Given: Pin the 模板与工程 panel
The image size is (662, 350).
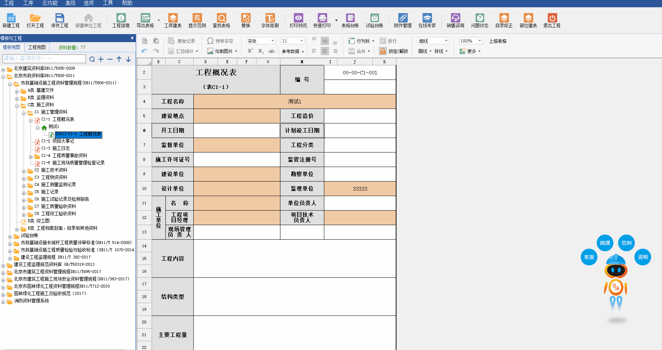Looking at the screenshot, I should pos(132,38).
